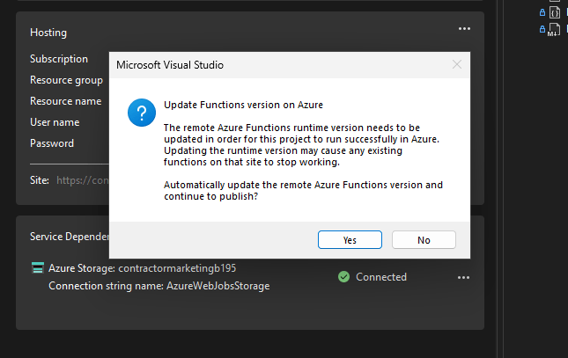The width and height of the screenshot is (568, 358).
Task: Click the Resource name label
Action: (x=65, y=101)
